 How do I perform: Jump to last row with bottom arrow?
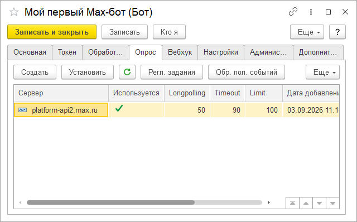(332, 203)
